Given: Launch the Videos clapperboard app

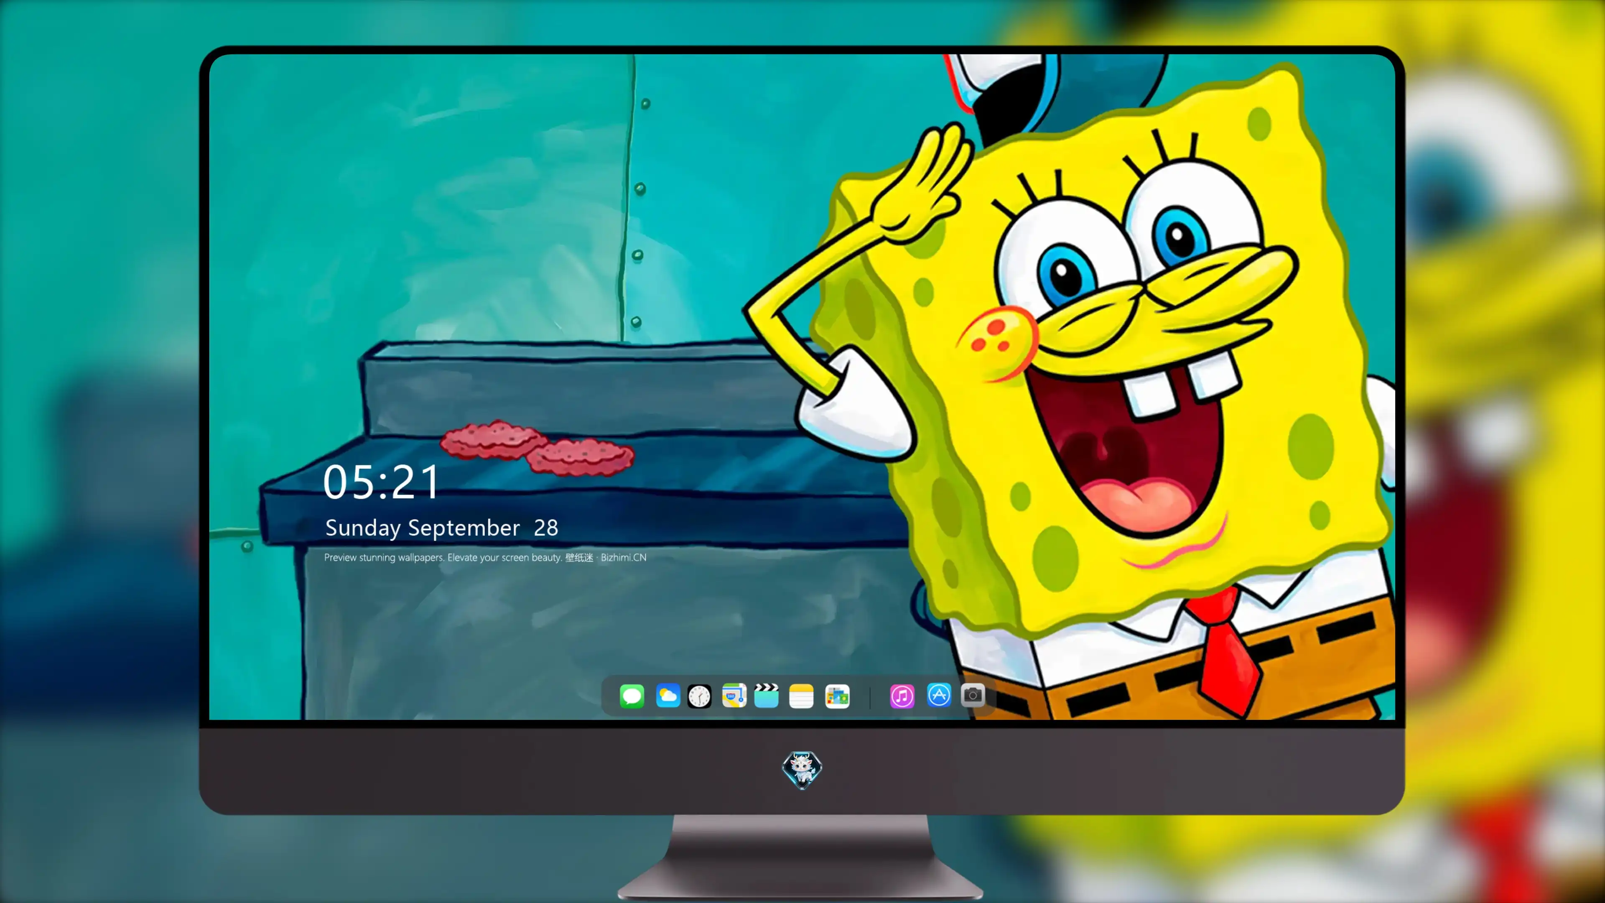Looking at the screenshot, I should click(x=767, y=696).
